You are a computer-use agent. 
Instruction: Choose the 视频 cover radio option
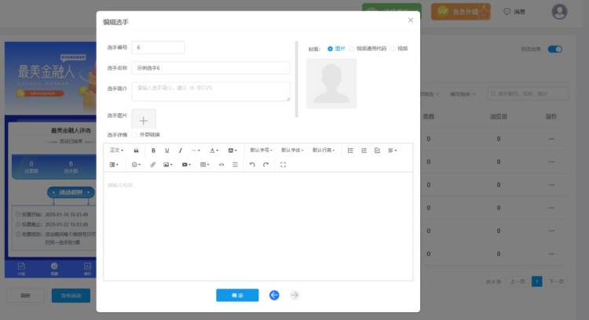click(x=393, y=49)
